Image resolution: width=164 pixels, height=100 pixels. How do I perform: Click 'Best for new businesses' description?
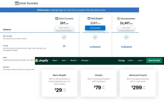59,81
